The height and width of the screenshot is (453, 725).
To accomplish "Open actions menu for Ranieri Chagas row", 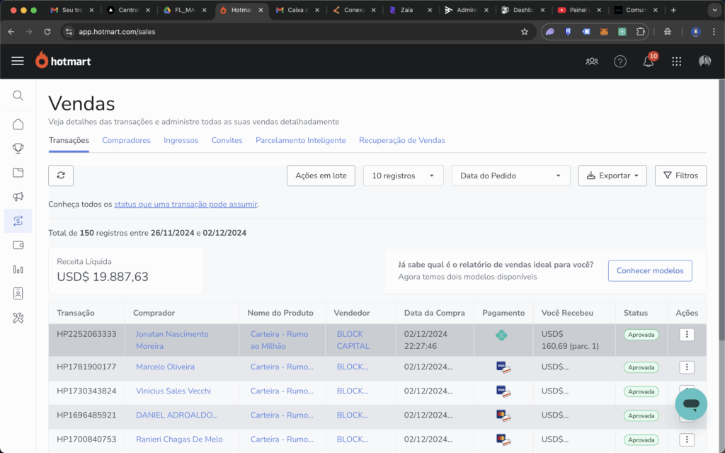I will (x=687, y=440).
